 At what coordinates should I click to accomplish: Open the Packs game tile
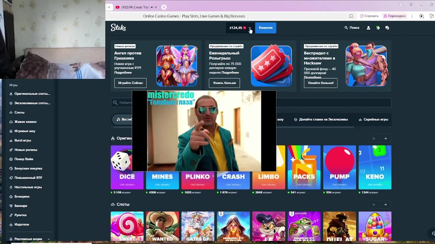pos(304,167)
